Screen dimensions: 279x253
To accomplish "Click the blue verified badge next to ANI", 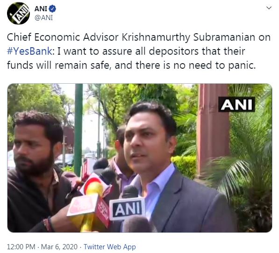I will pos(52,8).
